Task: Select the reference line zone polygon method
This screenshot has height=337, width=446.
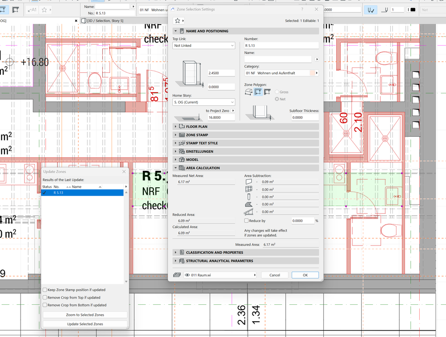Action: coord(267,92)
